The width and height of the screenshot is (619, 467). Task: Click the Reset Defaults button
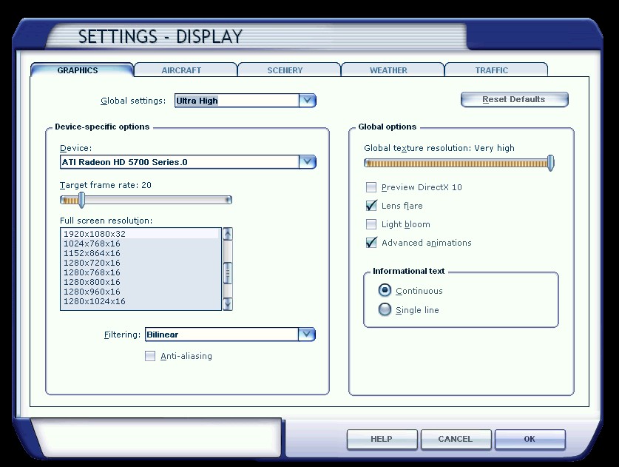[x=514, y=99]
